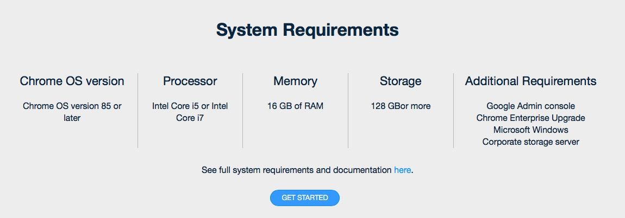Image resolution: width=625 pixels, height=218 pixels.
Task: Click the divider between Storage and Additional Requirements
Action: [x=453, y=111]
